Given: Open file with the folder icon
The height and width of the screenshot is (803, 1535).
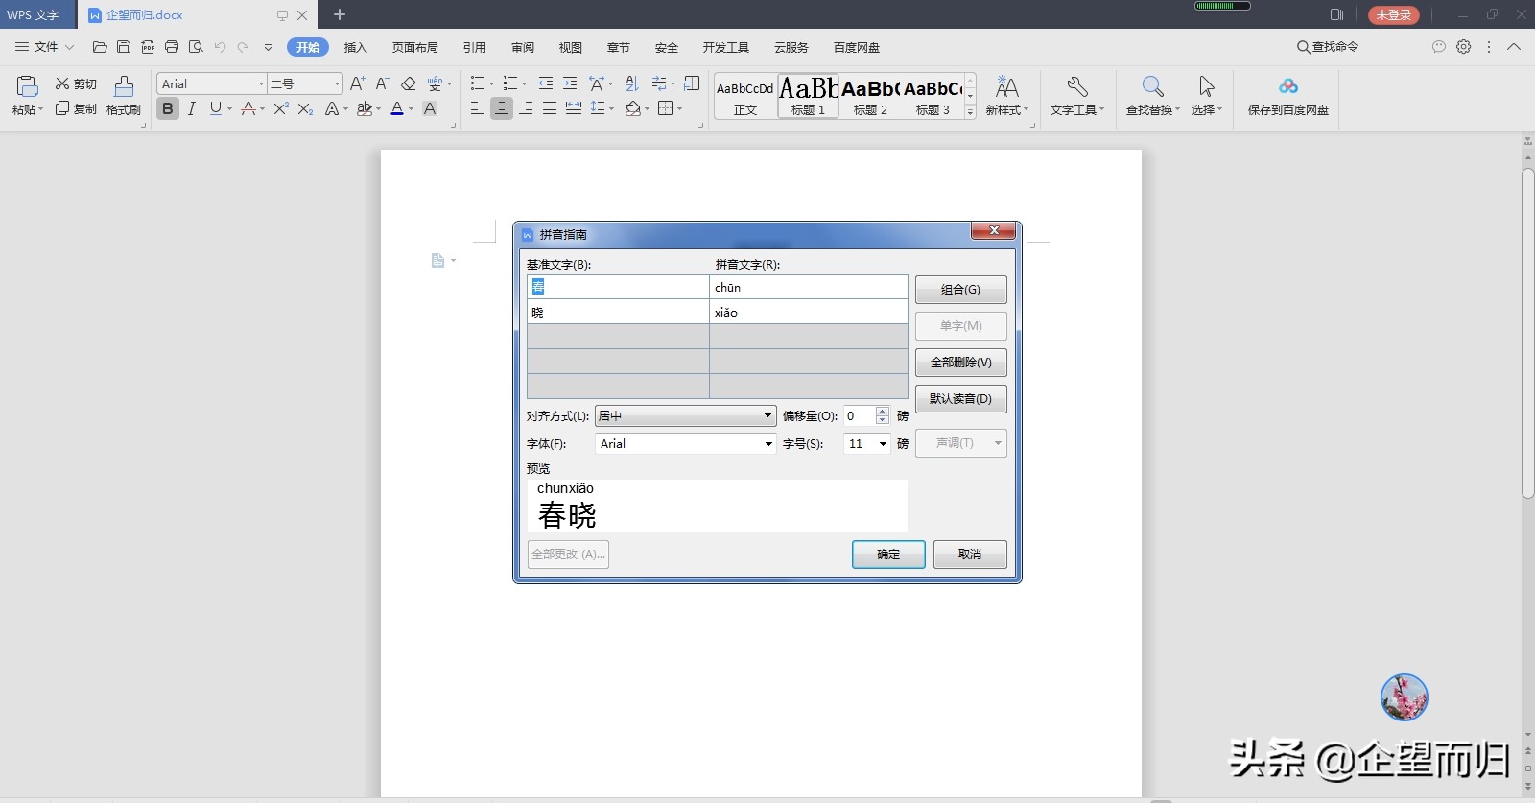Looking at the screenshot, I should 100,46.
